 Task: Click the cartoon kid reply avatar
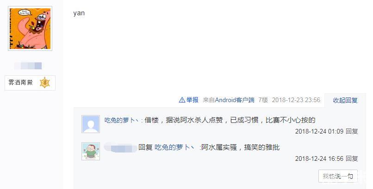click(x=91, y=152)
